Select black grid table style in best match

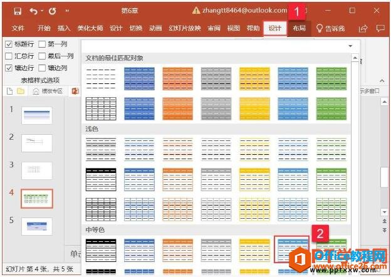101,108
